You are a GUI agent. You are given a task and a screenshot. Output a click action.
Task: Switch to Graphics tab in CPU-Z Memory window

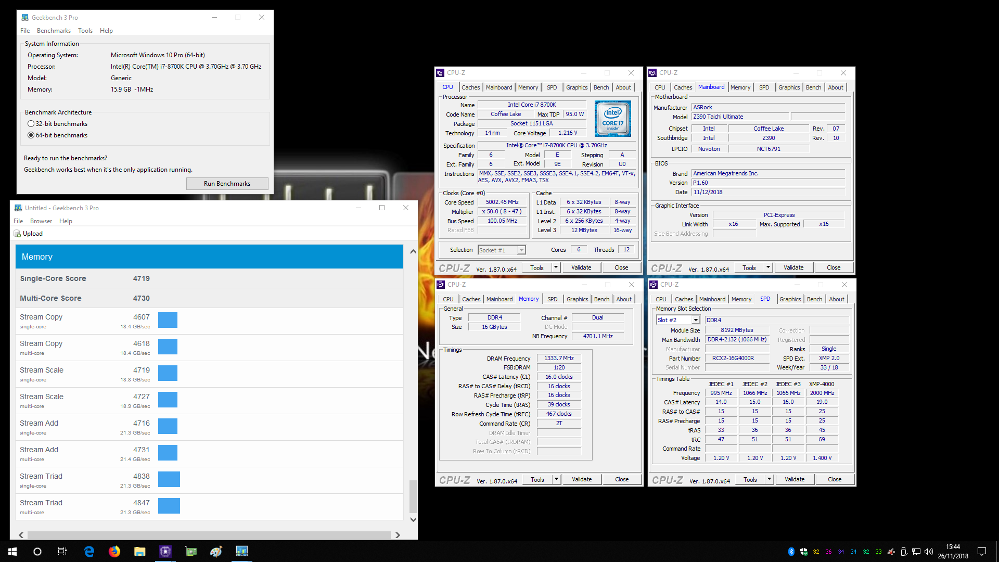click(x=577, y=299)
